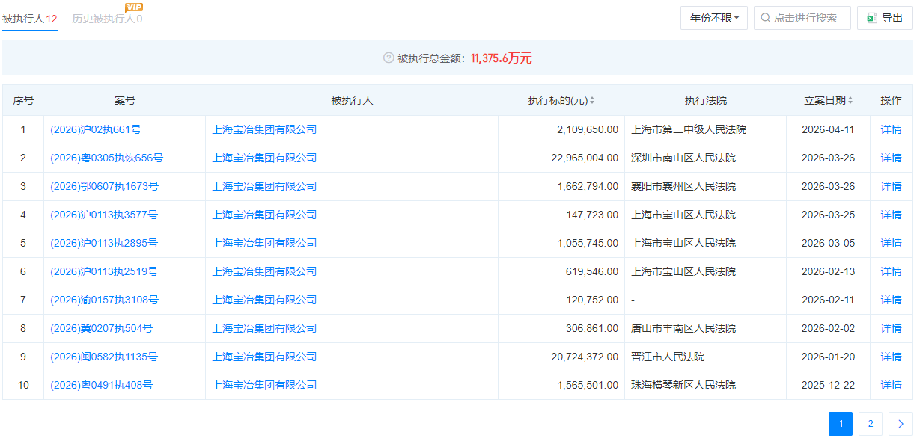
Task: View 详情 for row 3 case
Action: coord(891,186)
